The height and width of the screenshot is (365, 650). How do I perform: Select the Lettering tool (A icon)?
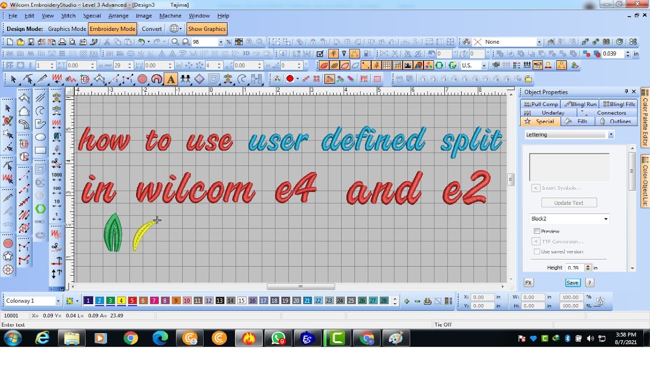tap(171, 79)
